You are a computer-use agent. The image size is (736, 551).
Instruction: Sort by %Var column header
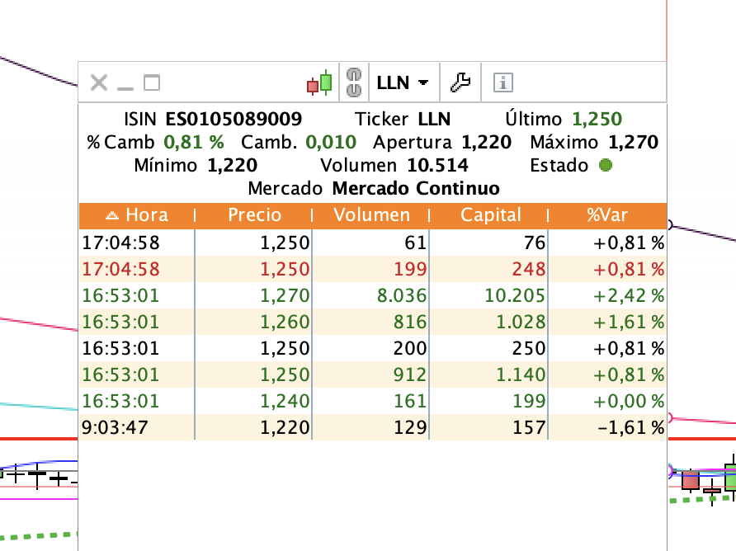coord(607,215)
